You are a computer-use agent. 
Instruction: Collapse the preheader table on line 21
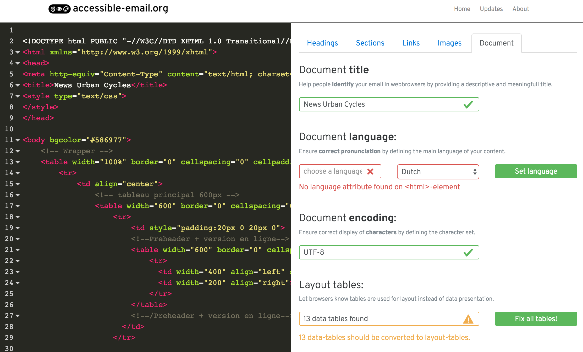coord(18,250)
